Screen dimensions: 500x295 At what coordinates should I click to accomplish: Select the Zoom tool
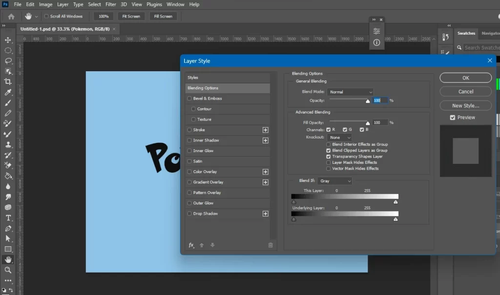7,269
